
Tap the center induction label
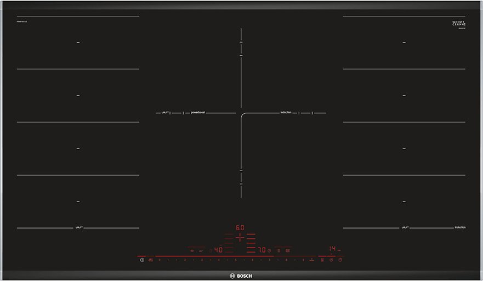pyautogui.click(x=286, y=113)
